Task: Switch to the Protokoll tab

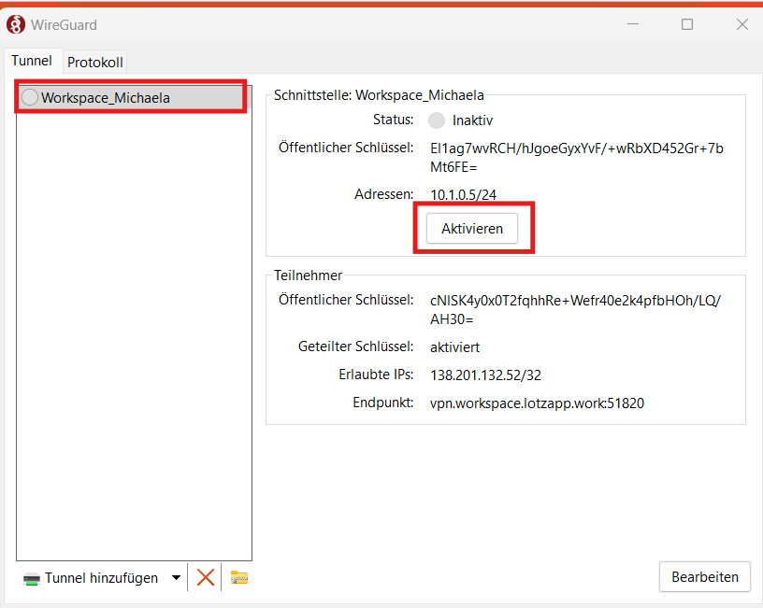Action: click(95, 62)
